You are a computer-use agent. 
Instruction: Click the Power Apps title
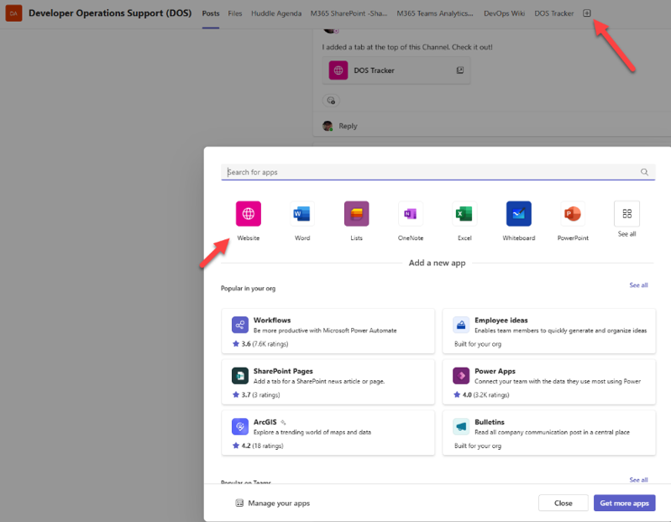pos(495,371)
